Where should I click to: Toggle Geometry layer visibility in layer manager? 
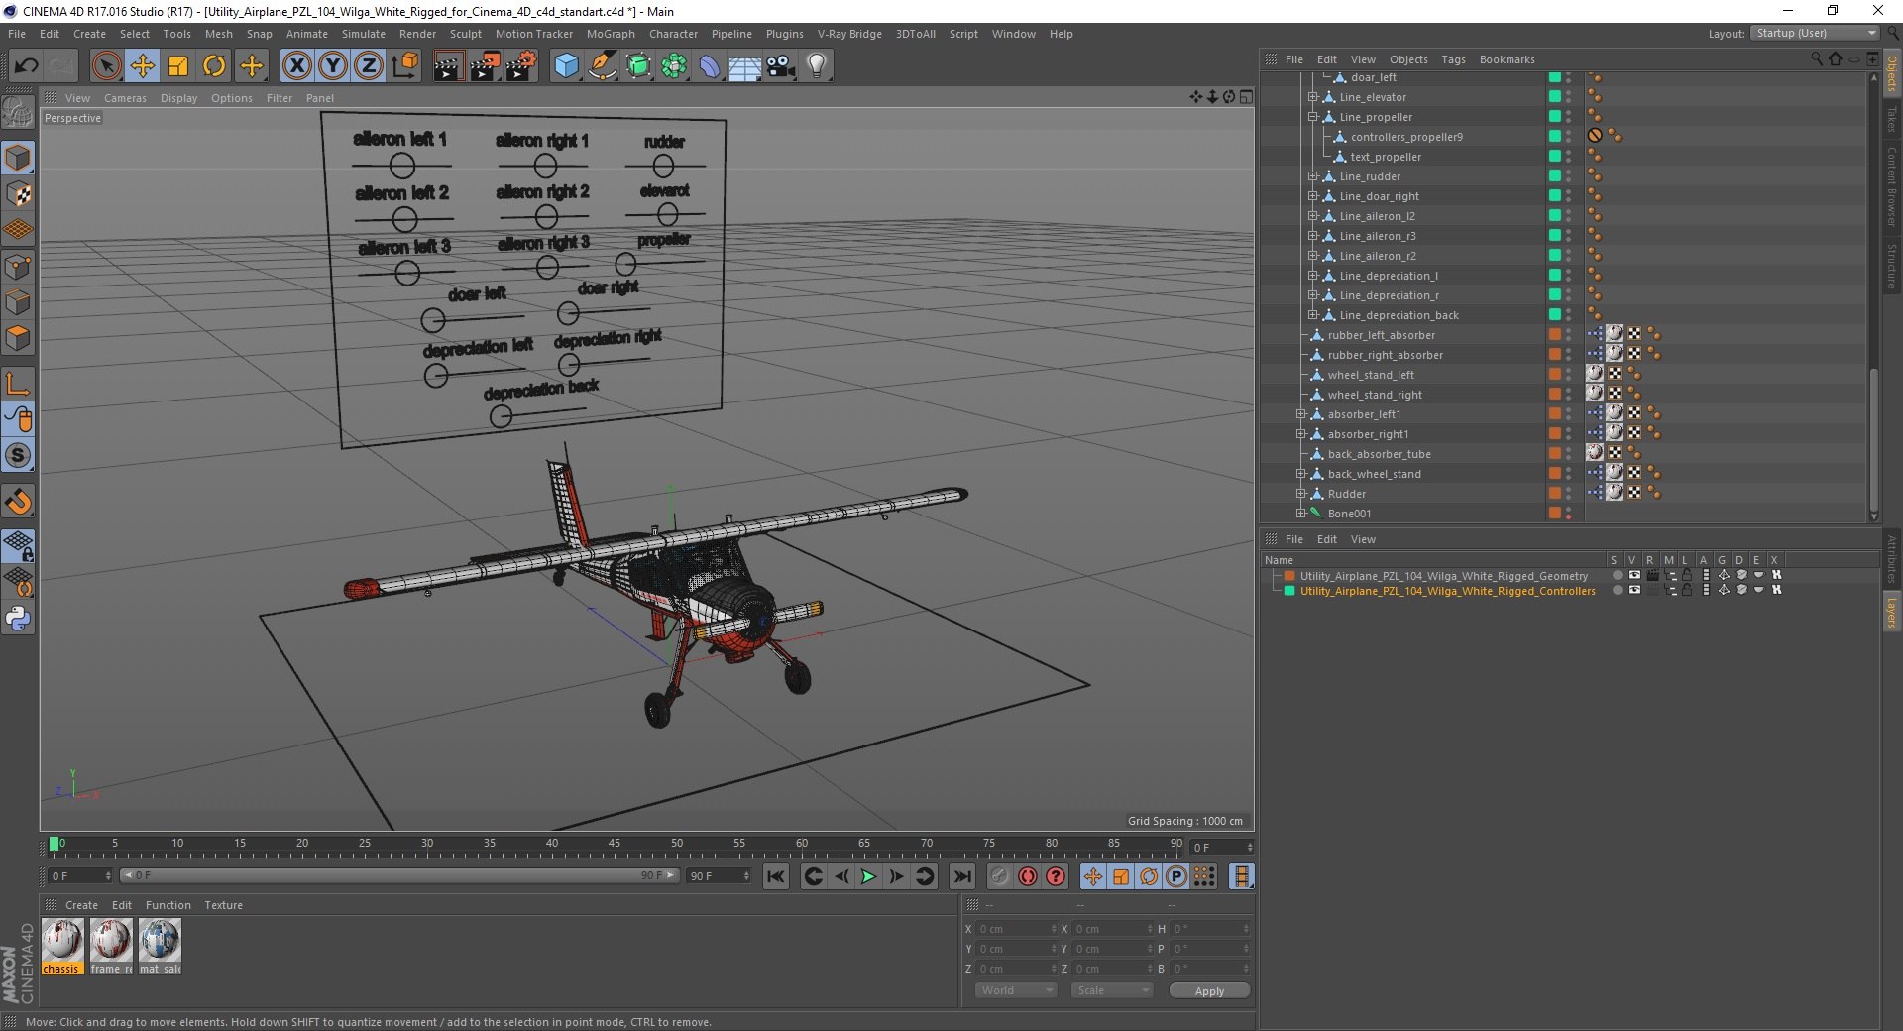click(1634, 575)
